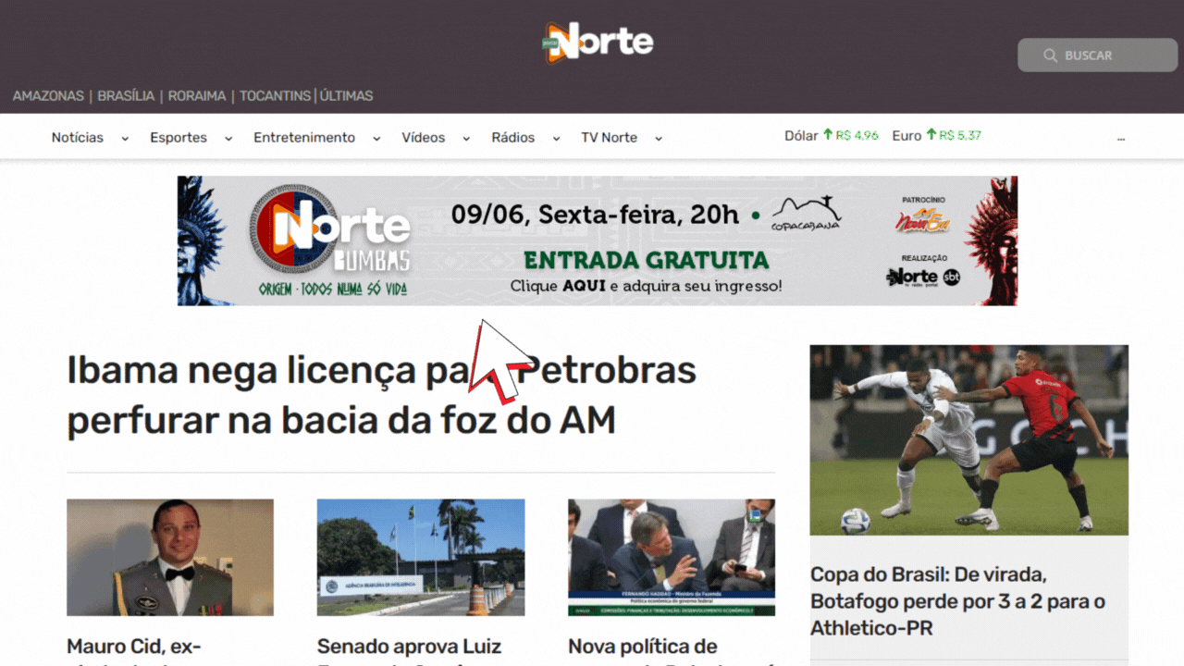The image size is (1184, 666).
Task: Expand the chevron next to TV Norte
Action: click(x=659, y=139)
